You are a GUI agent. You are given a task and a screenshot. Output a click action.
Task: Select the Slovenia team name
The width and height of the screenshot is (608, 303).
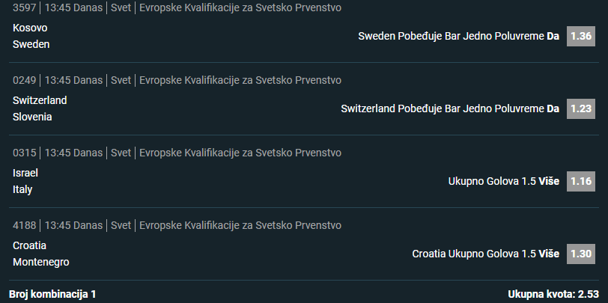(x=32, y=117)
